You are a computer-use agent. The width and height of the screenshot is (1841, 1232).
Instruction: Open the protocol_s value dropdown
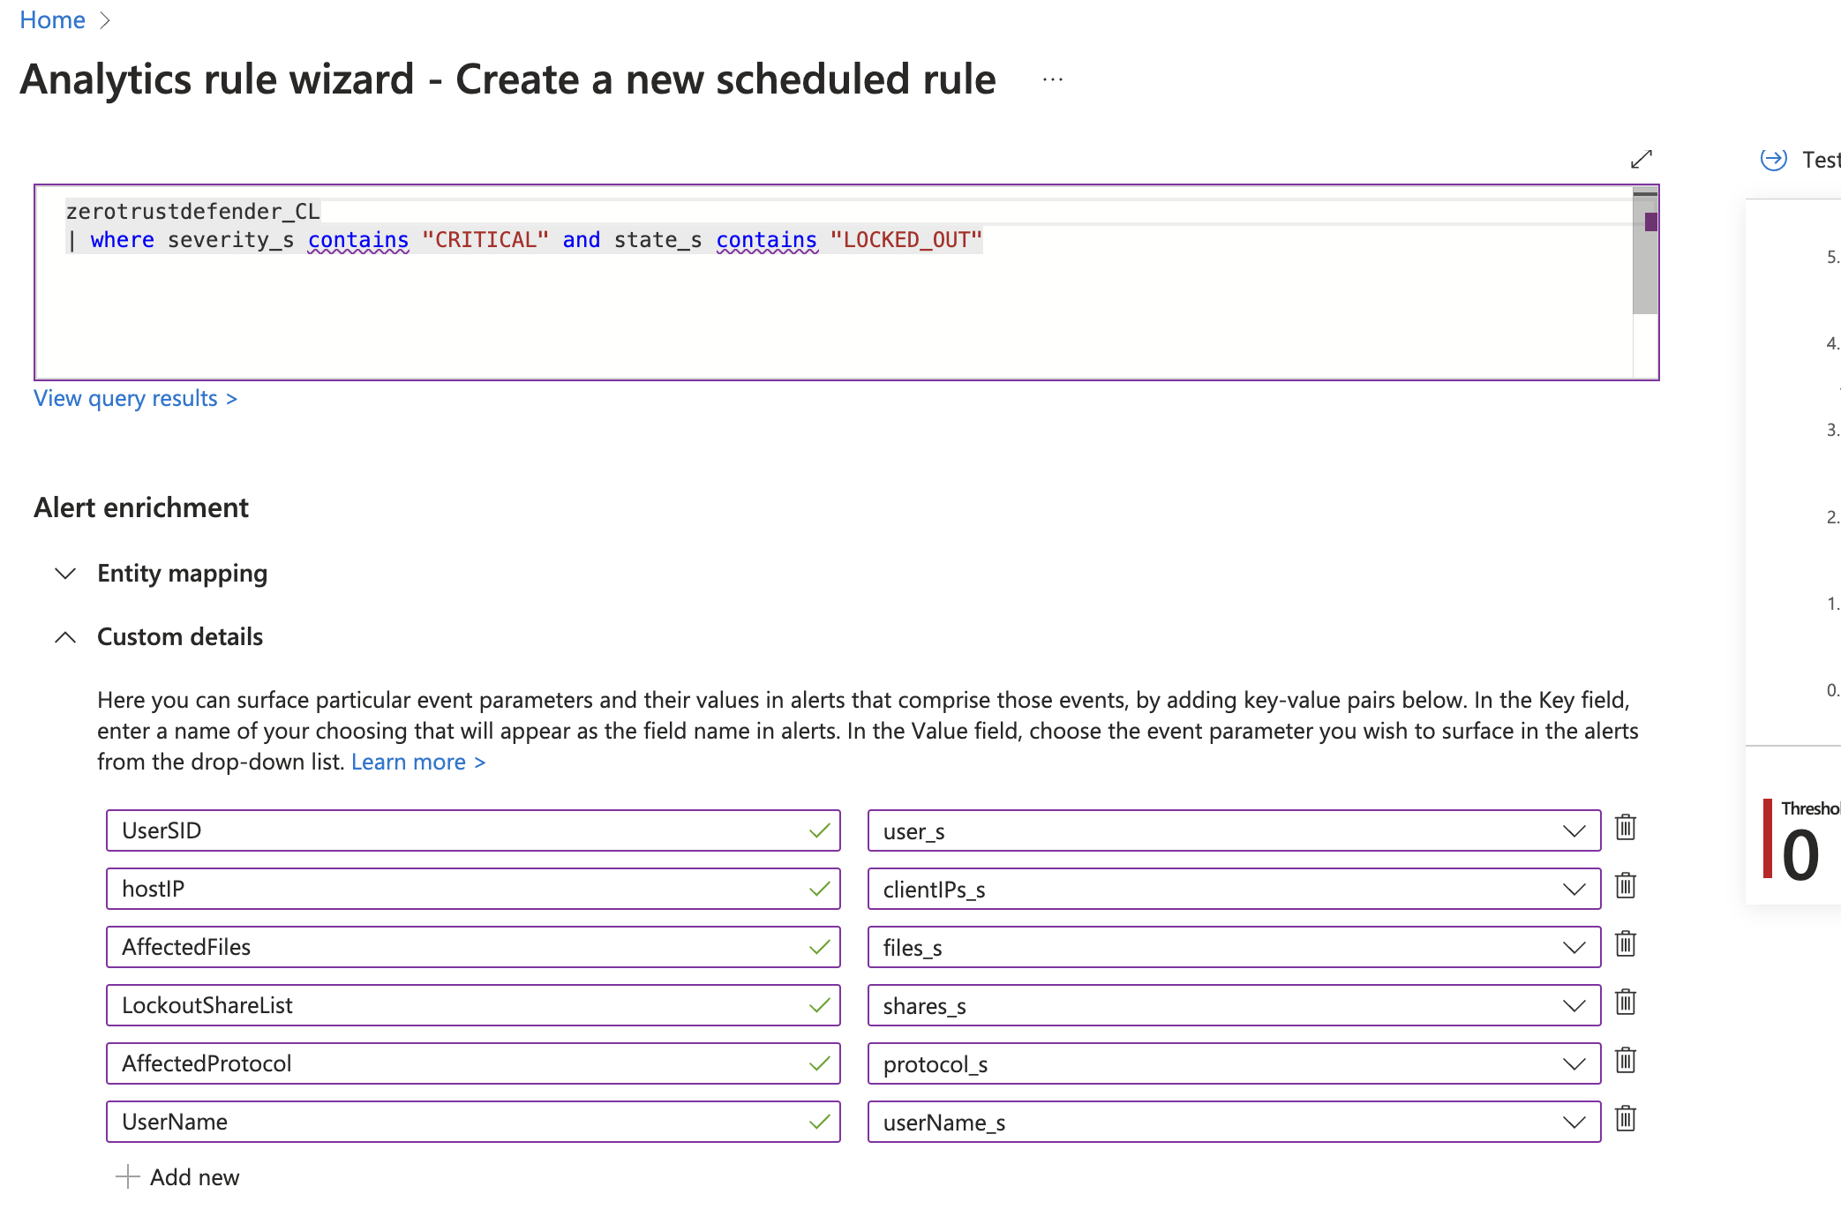1573,1063
